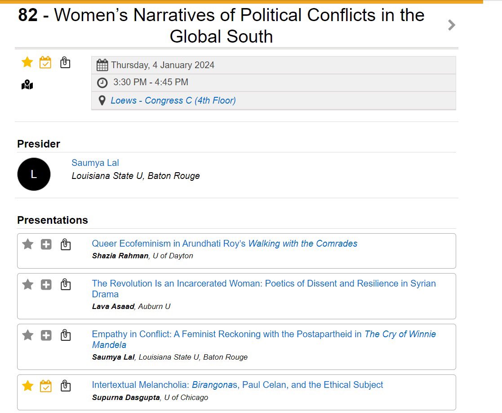Open the clip icon on the Syrian Drama row
Screen dimensions: 502x413
(x=66, y=284)
